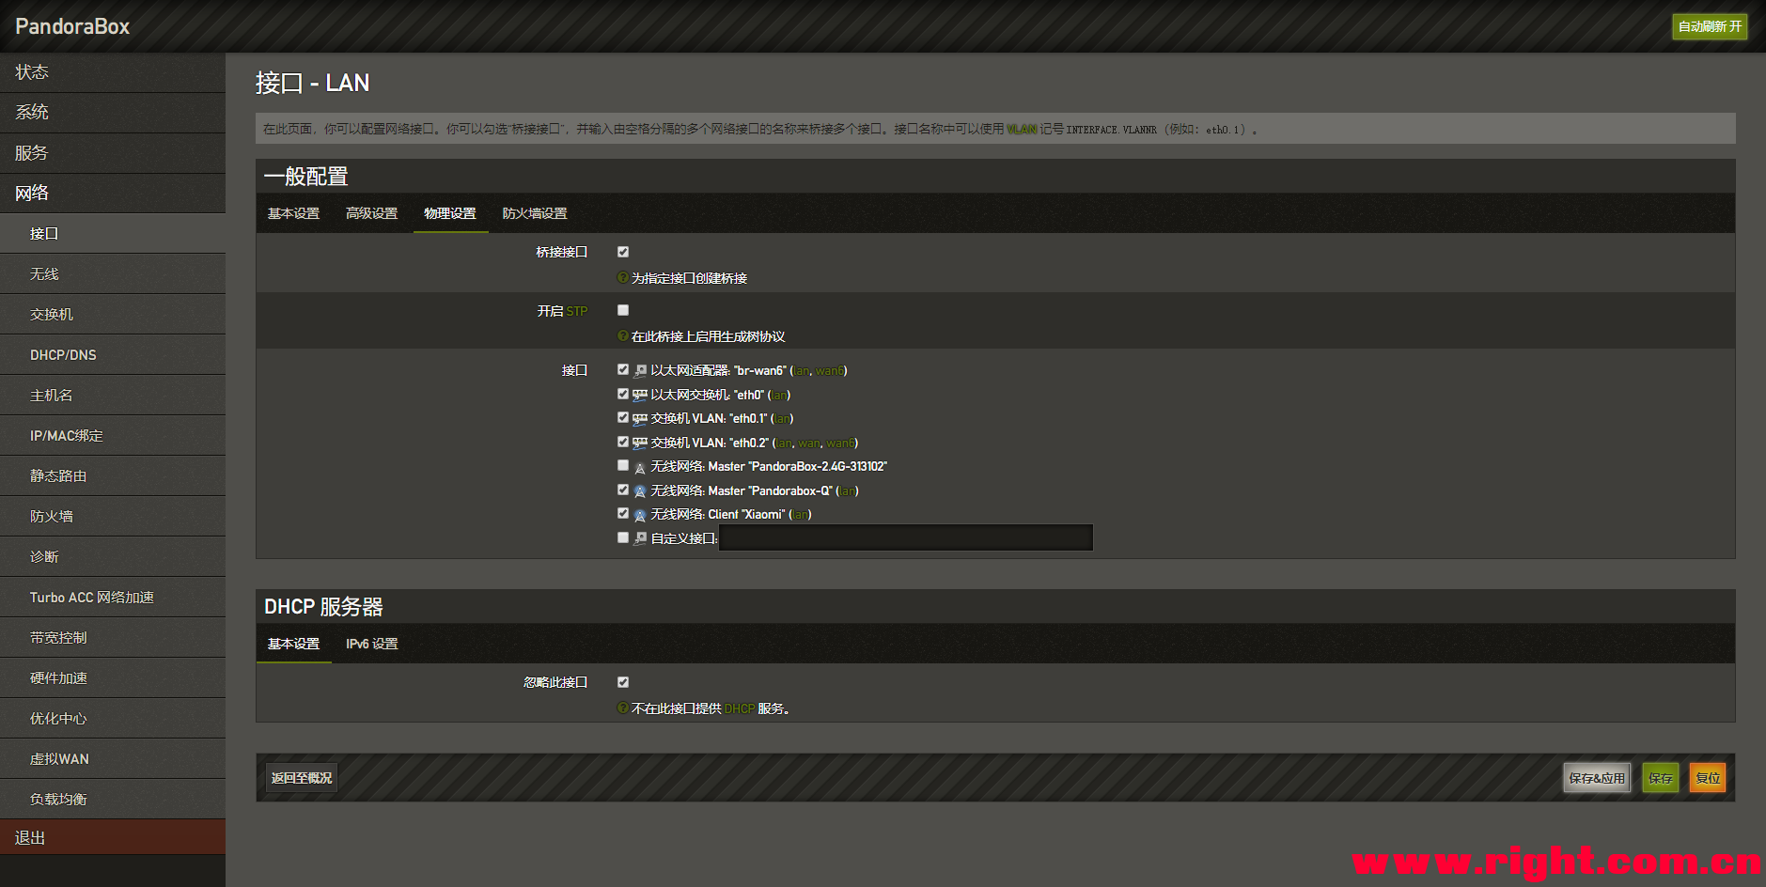The height and width of the screenshot is (887, 1766).
Task: Open the wan6 link beside br-wan6
Action: coord(829,370)
